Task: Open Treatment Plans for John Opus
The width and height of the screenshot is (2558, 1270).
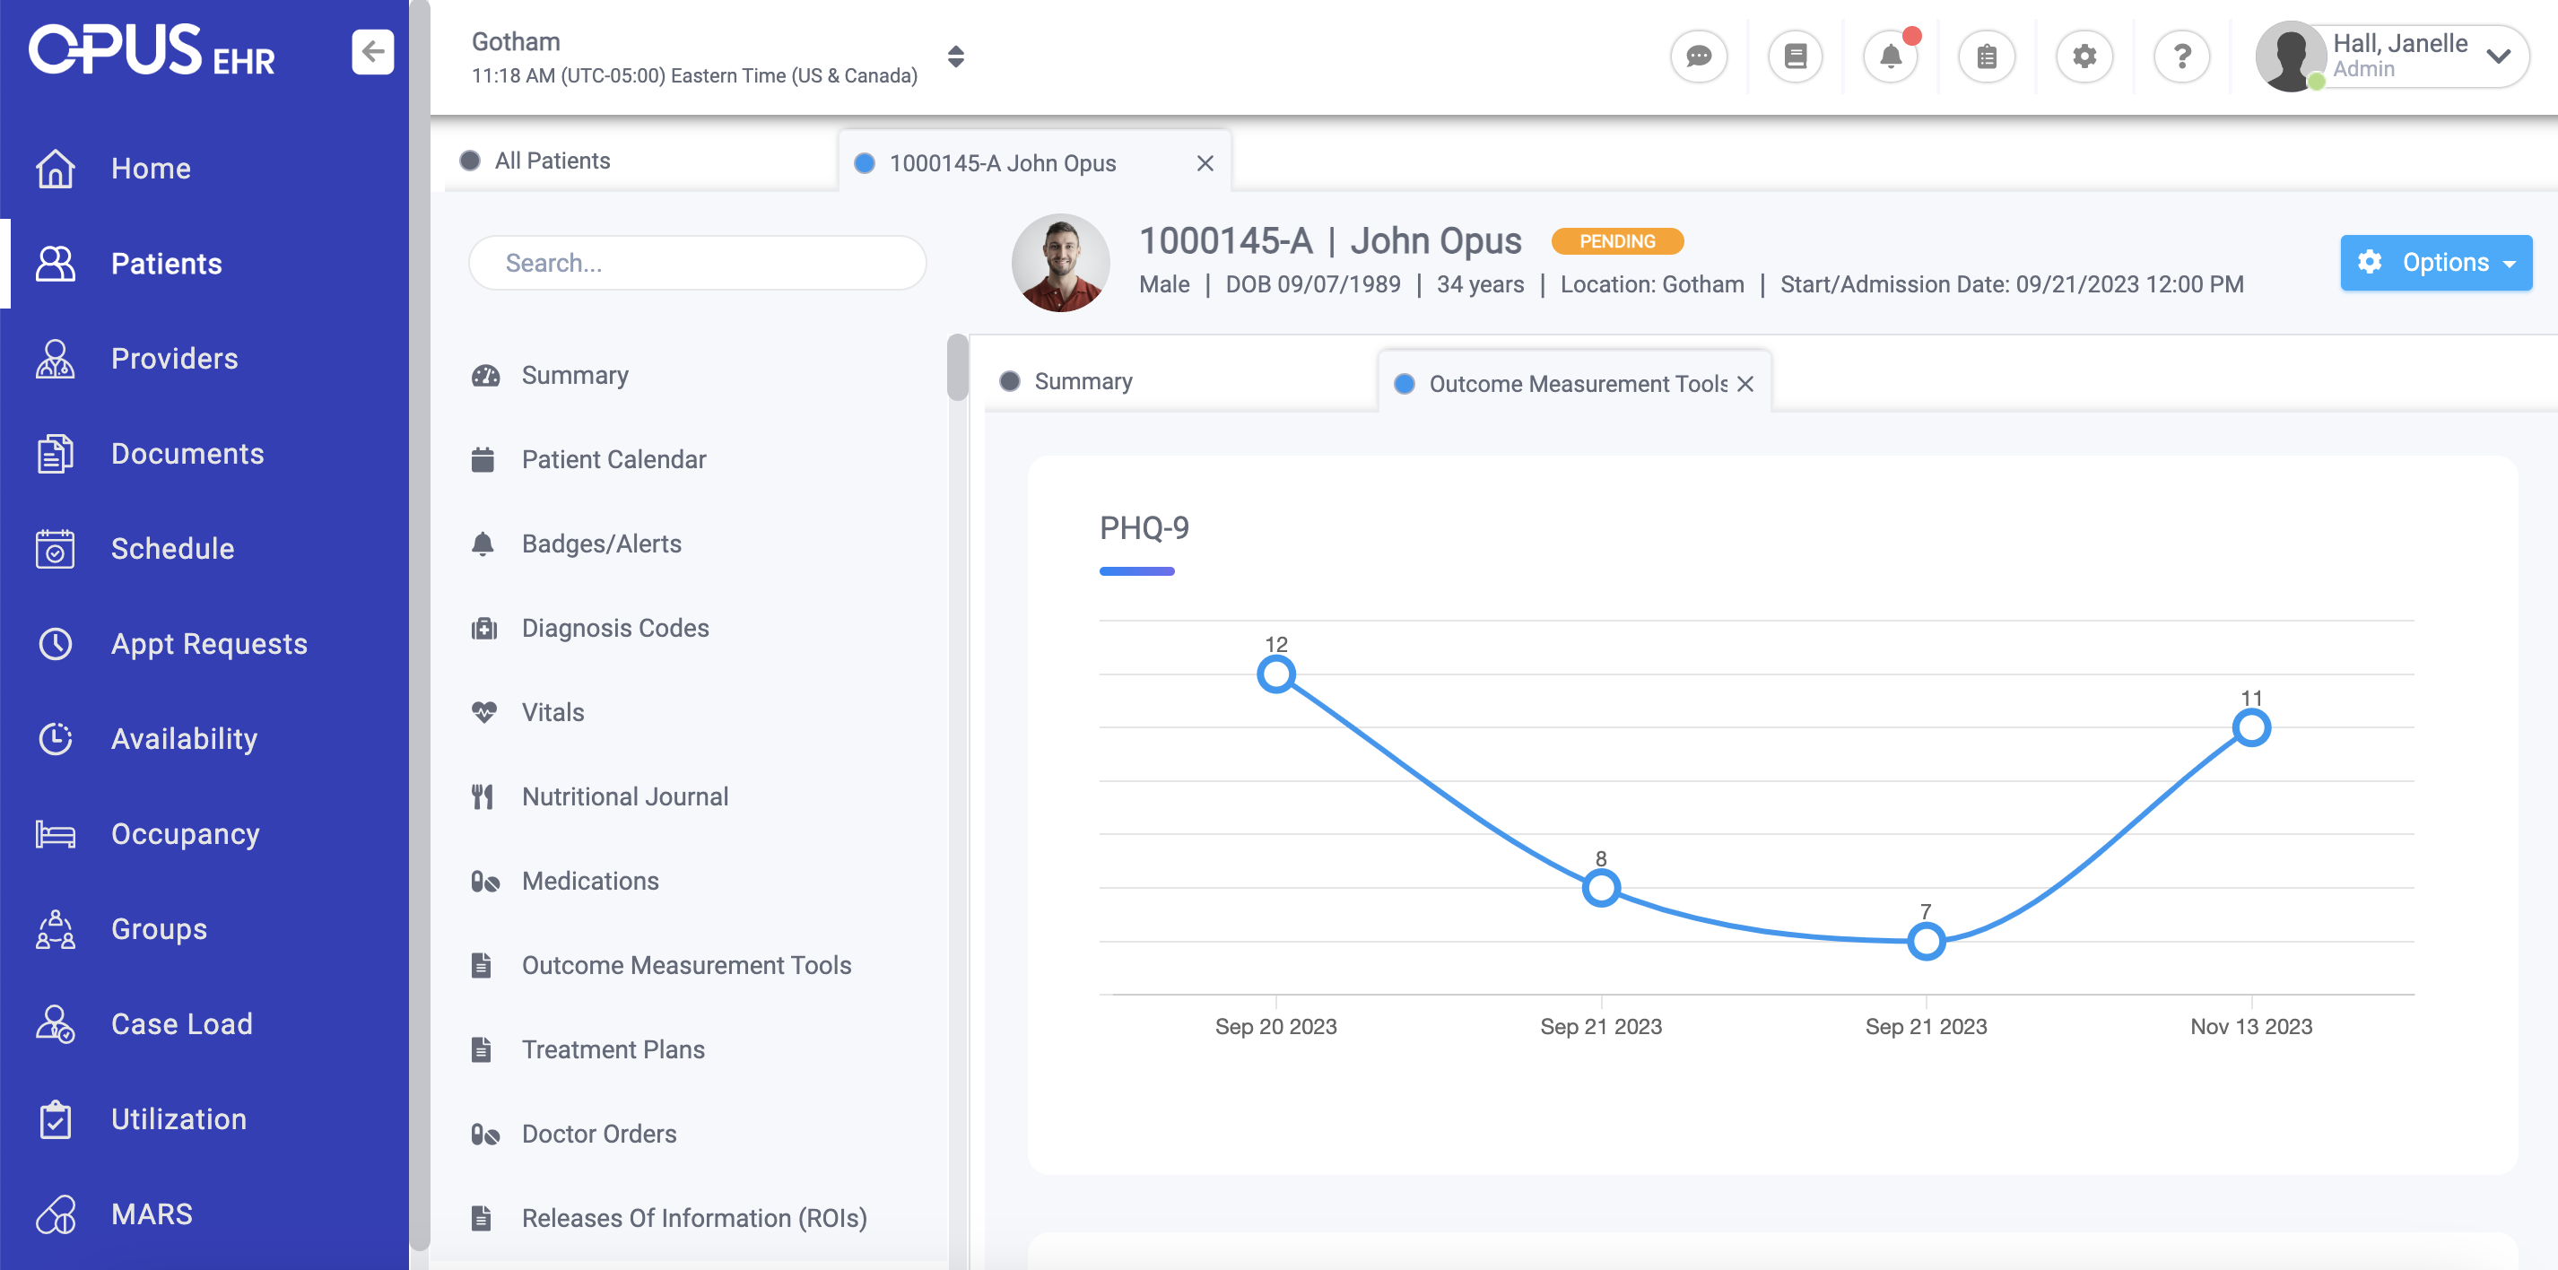Action: tap(613, 1048)
